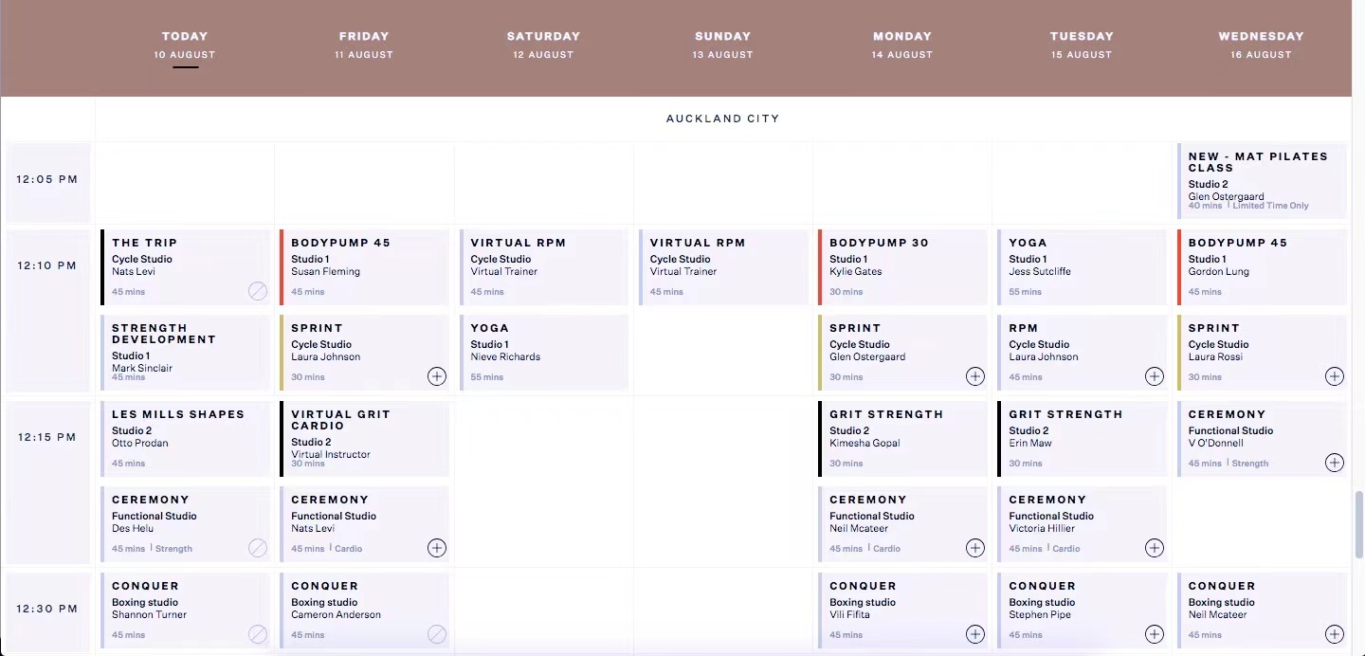Add Wednesday Ceremony class with V O'Donnell
Viewport: 1365px width, 656px height.
point(1334,463)
